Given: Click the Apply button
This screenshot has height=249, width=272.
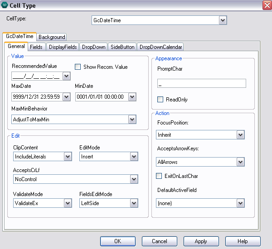Looking at the screenshot, I should (x=201, y=241).
